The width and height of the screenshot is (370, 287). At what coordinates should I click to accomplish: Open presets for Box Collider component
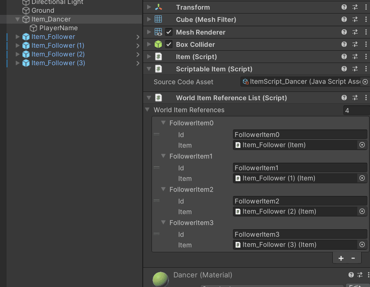355,44
